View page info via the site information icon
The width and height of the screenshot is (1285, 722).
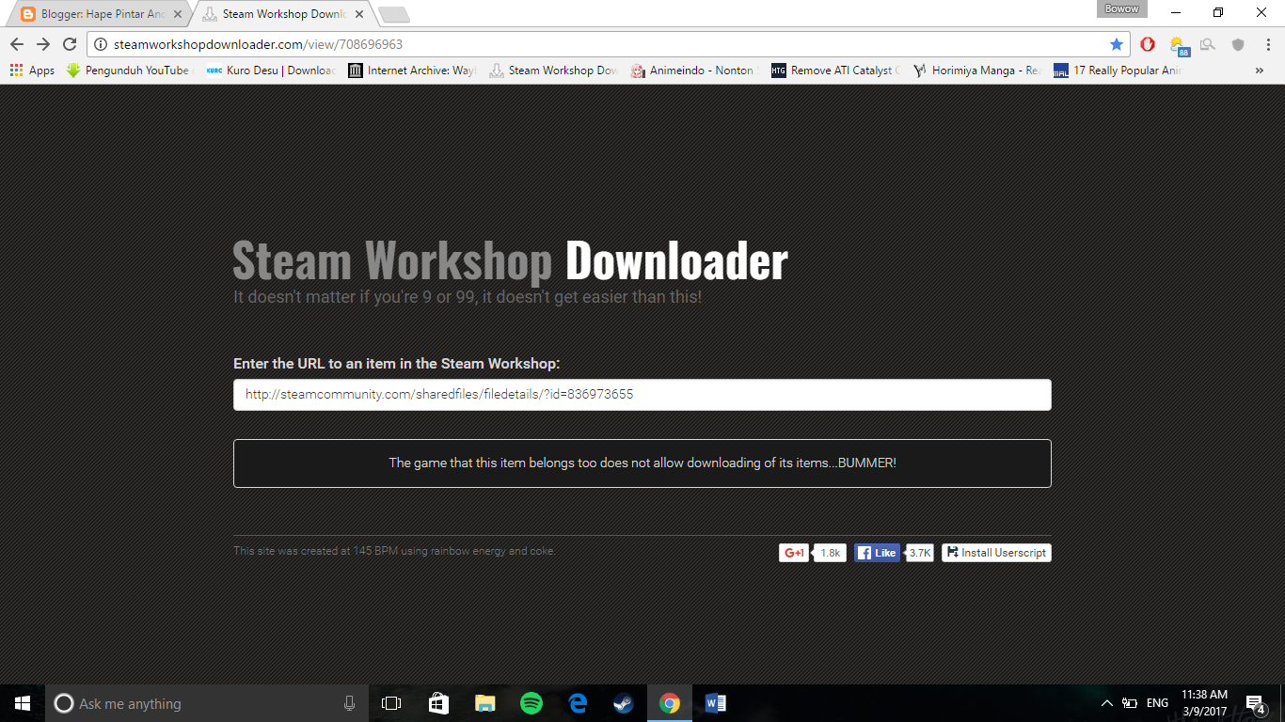[x=101, y=43]
